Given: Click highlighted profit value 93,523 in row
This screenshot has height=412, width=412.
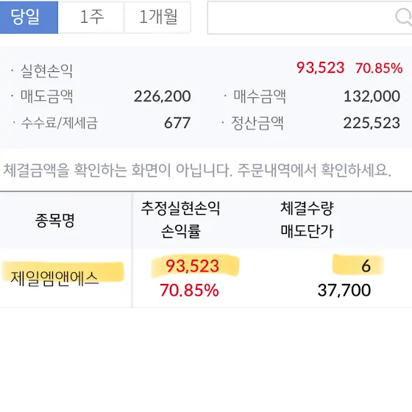Looking at the screenshot, I should click(193, 266).
